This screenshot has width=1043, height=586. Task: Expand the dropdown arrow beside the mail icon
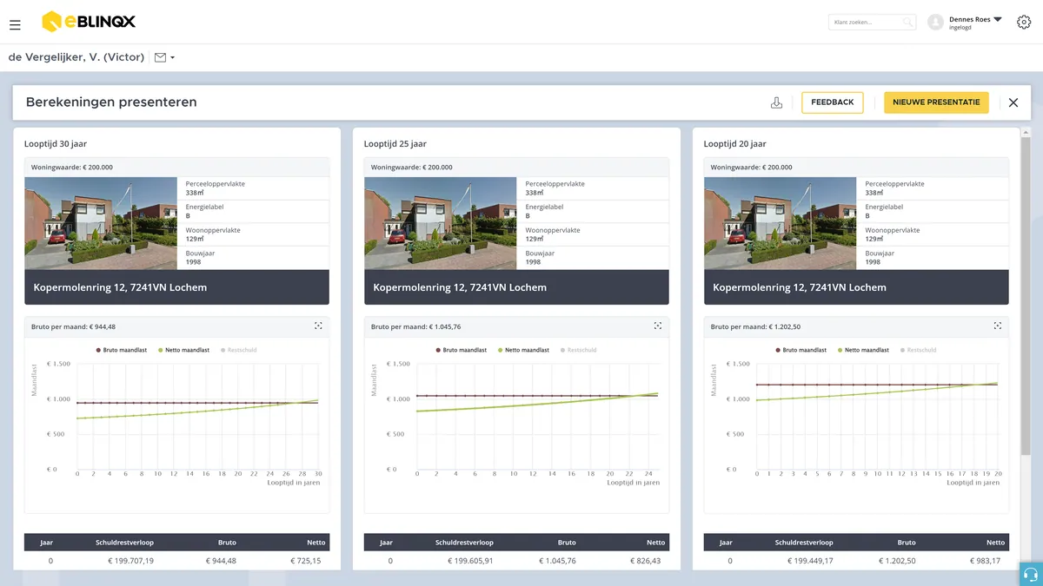pyautogui.click(x=173, y=58)
